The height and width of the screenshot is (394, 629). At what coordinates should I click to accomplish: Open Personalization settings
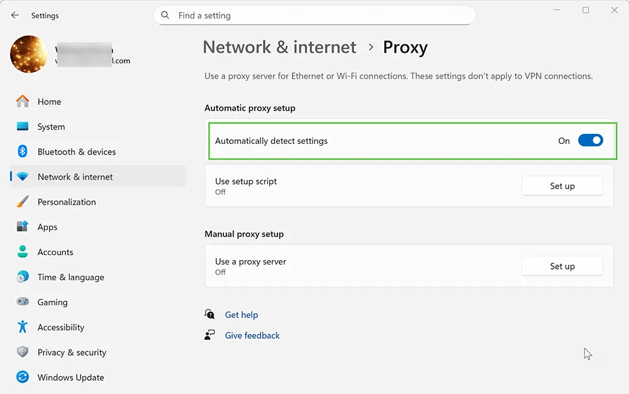point(67,202)
